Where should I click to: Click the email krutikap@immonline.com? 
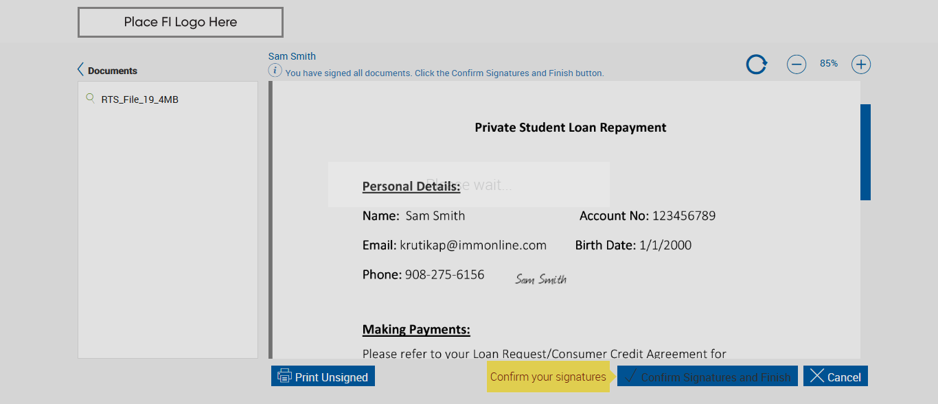coord(473,245)
